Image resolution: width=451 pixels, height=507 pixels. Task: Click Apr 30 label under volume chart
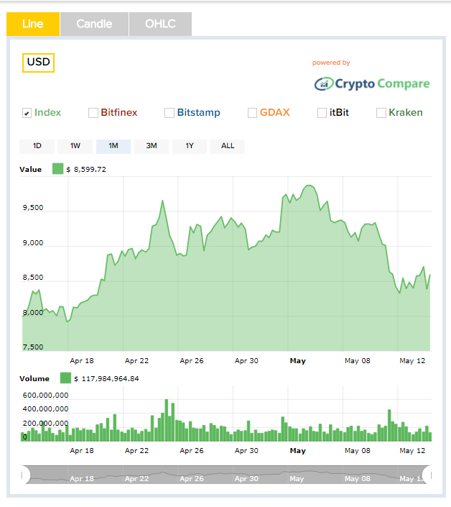pyautogui.click(x=246, y=451)
